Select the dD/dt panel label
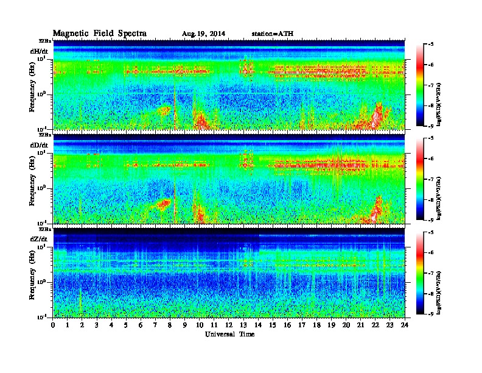The width and height of the screenshot is (482, 373). coord(39,145)
